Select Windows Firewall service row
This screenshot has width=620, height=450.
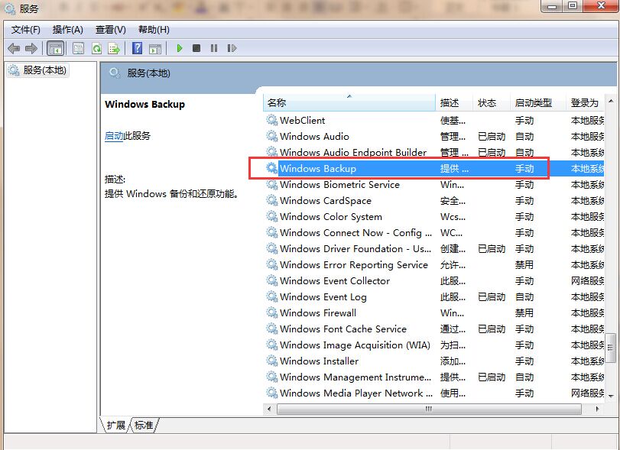434,313
